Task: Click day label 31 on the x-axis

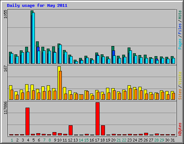Action: point(172,140)
